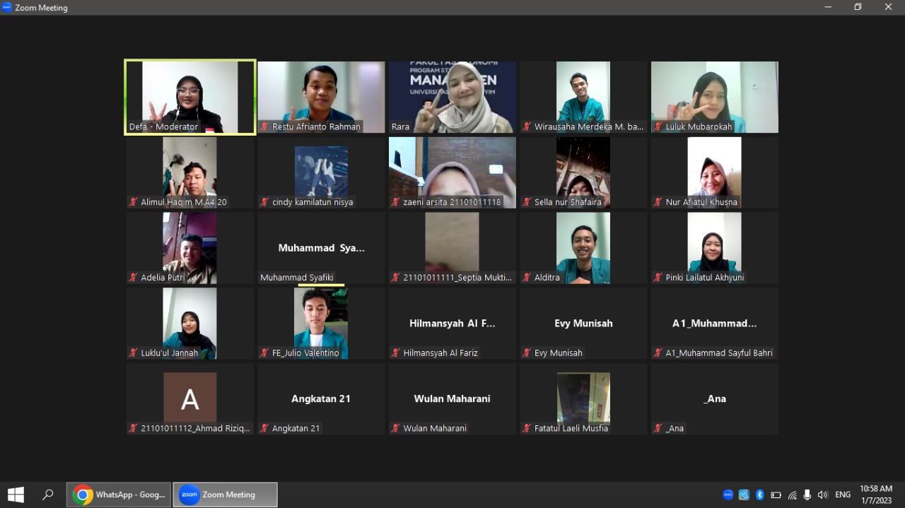
Task: Select the Luklu'ul Jannah video tile
Action: tap(190, 323)
